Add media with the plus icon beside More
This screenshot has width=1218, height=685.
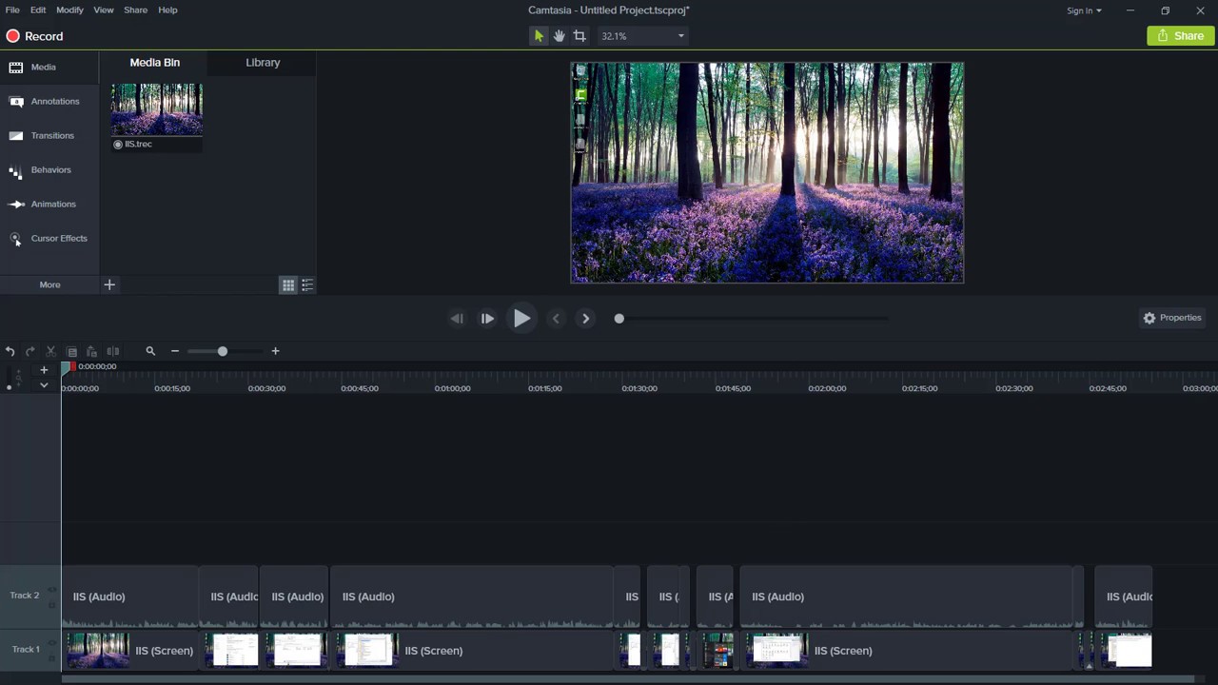109,284
